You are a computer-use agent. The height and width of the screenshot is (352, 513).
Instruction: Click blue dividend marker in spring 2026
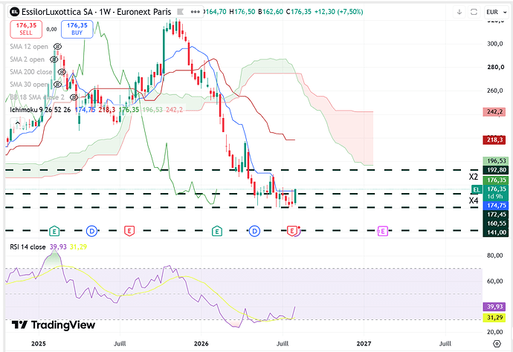tap(254, 231)
